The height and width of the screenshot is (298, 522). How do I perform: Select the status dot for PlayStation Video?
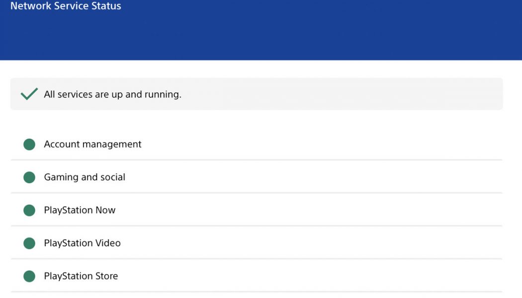pos(29,243)
